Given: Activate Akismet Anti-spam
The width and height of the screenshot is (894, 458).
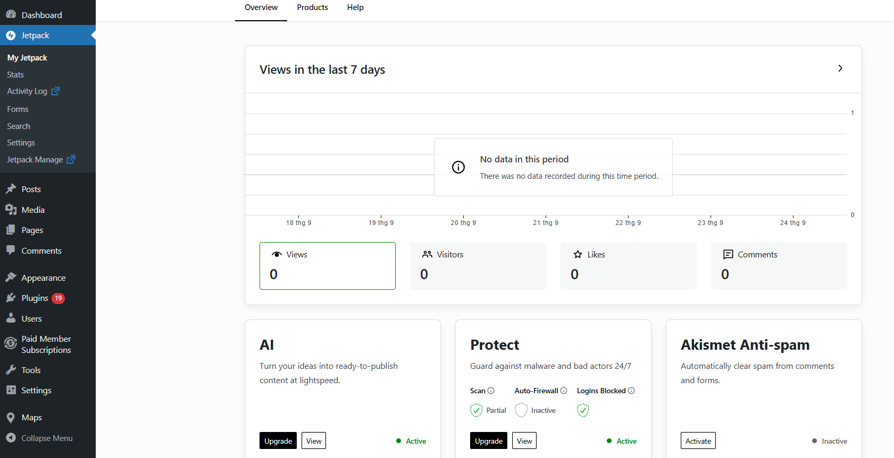Looking at the screenshot, I should click(698, 440).
